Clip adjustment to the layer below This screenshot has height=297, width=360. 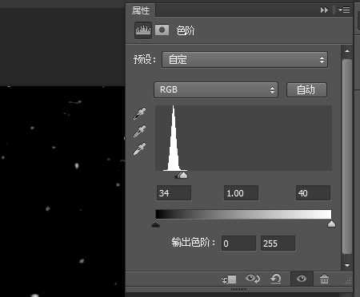tap(230, 279)
